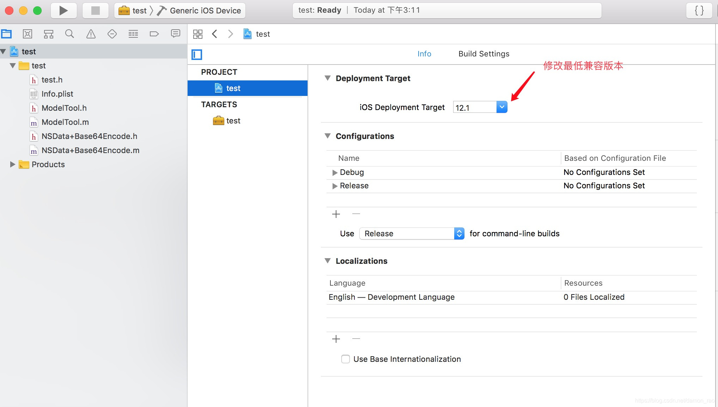Open the Test navigator diamond icon
The height and width of the screenshot is (407, 718).
[x=112, y=34]
